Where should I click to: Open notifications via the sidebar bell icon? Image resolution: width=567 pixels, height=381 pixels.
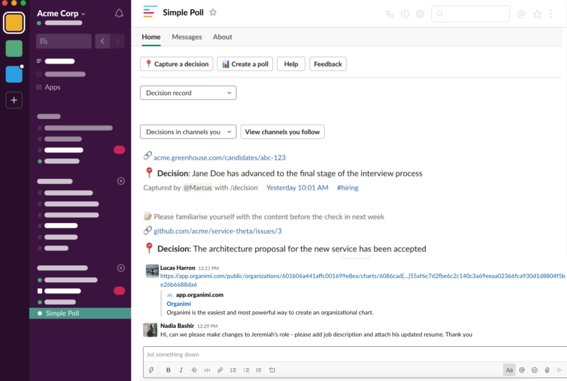point(119,13)
